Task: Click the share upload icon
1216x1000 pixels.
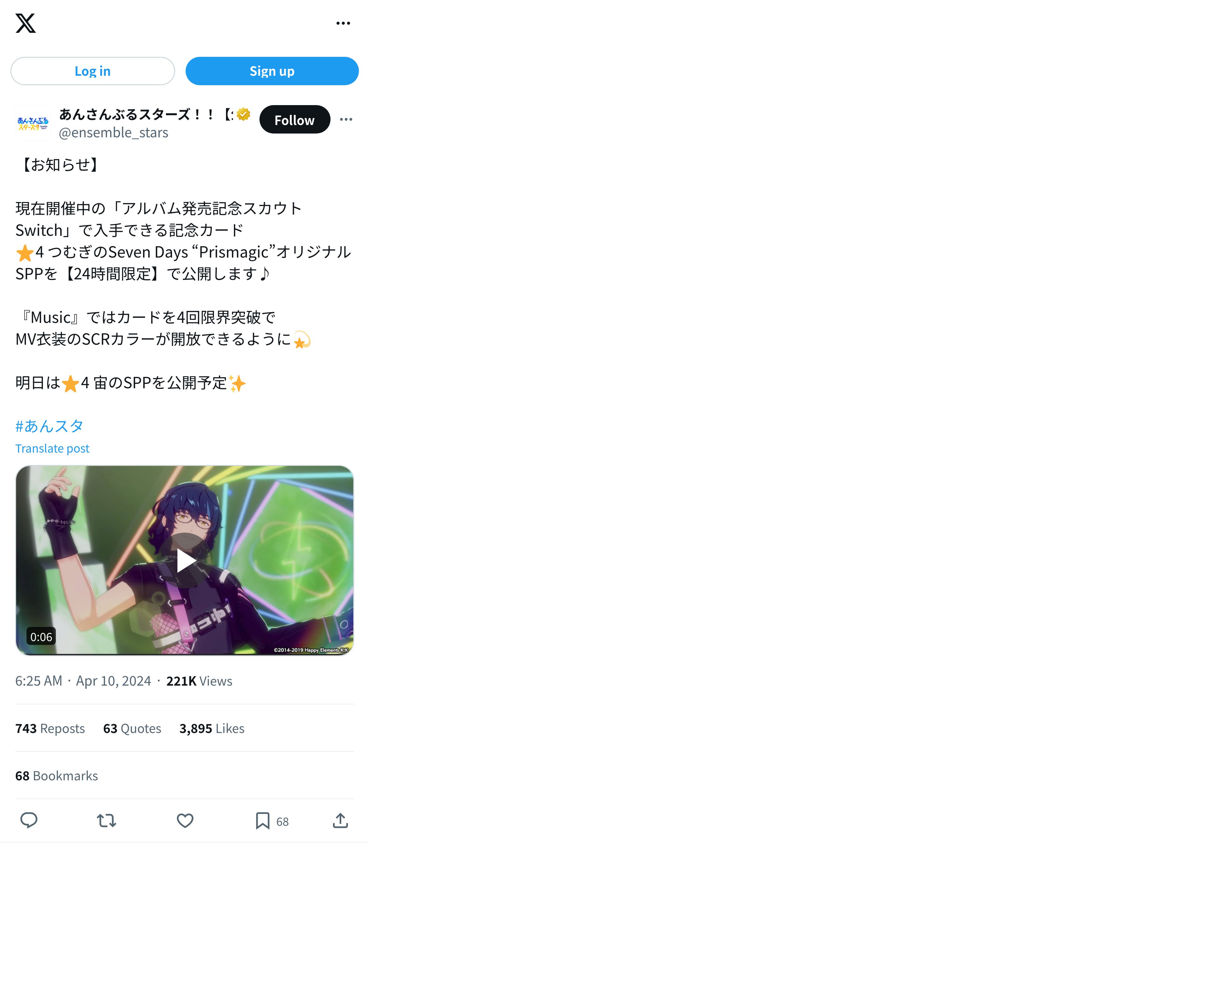Action: point(340,820)
